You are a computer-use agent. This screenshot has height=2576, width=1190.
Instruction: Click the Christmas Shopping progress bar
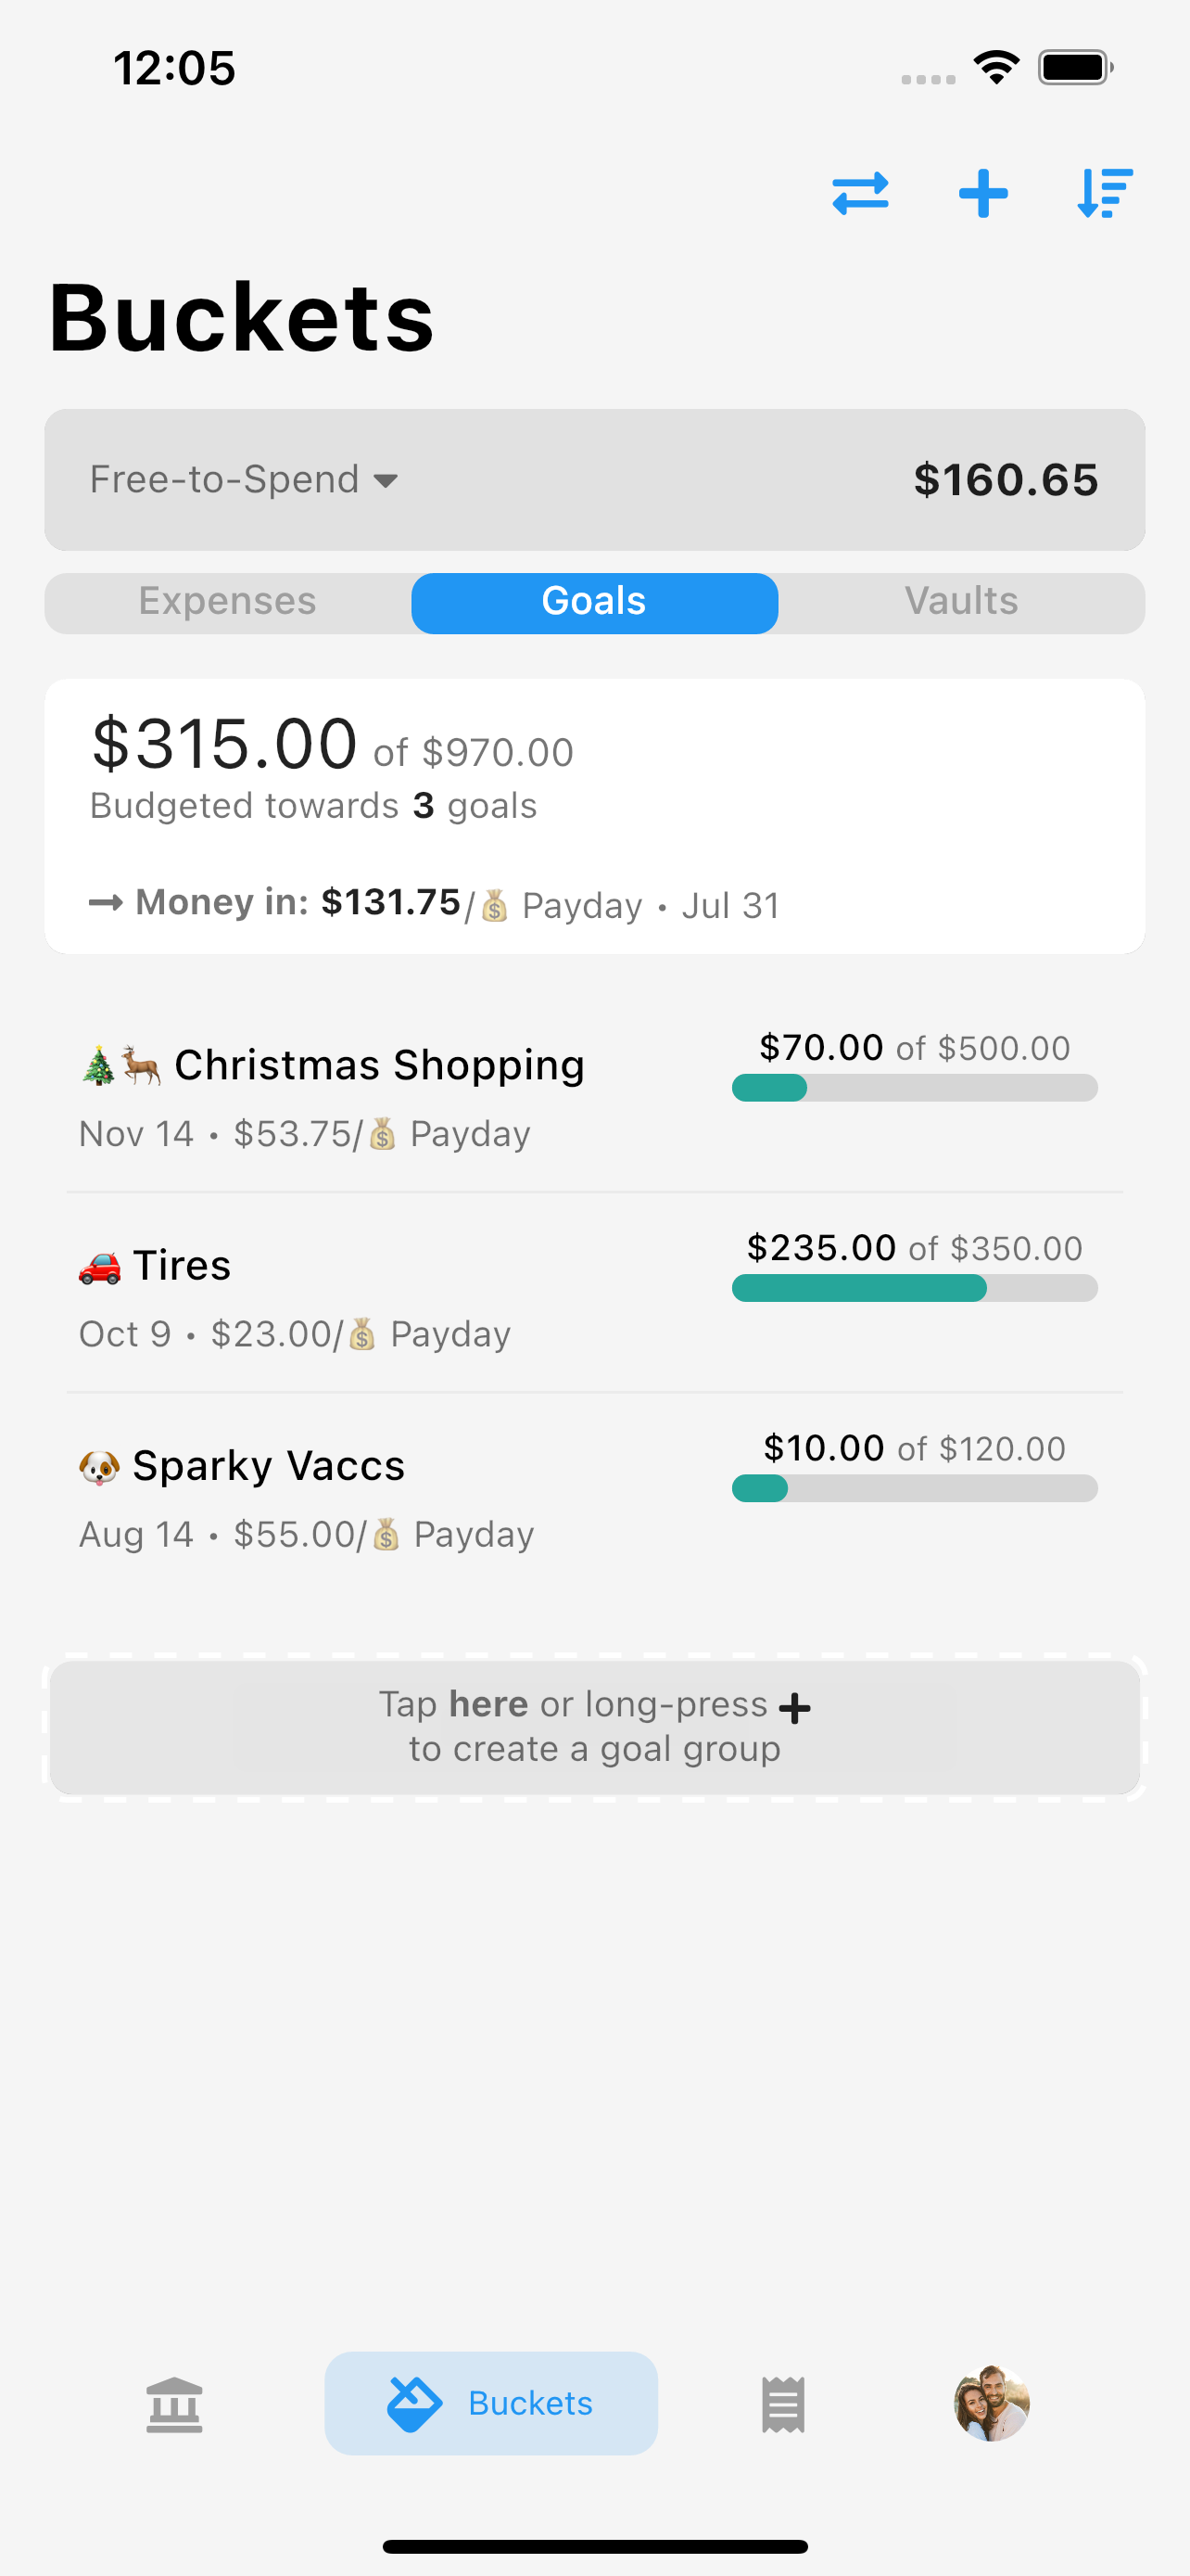(914, 1088)
